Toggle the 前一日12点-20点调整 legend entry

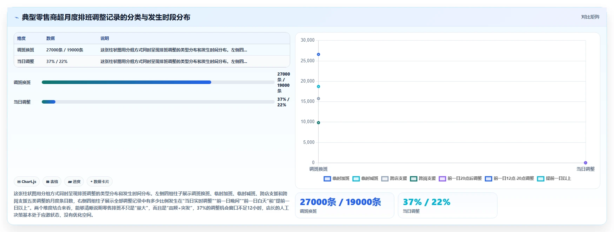click(509, 178)
